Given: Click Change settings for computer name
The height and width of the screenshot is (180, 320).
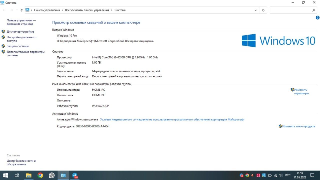Looking at the screenshot, I should coord(301,91).
